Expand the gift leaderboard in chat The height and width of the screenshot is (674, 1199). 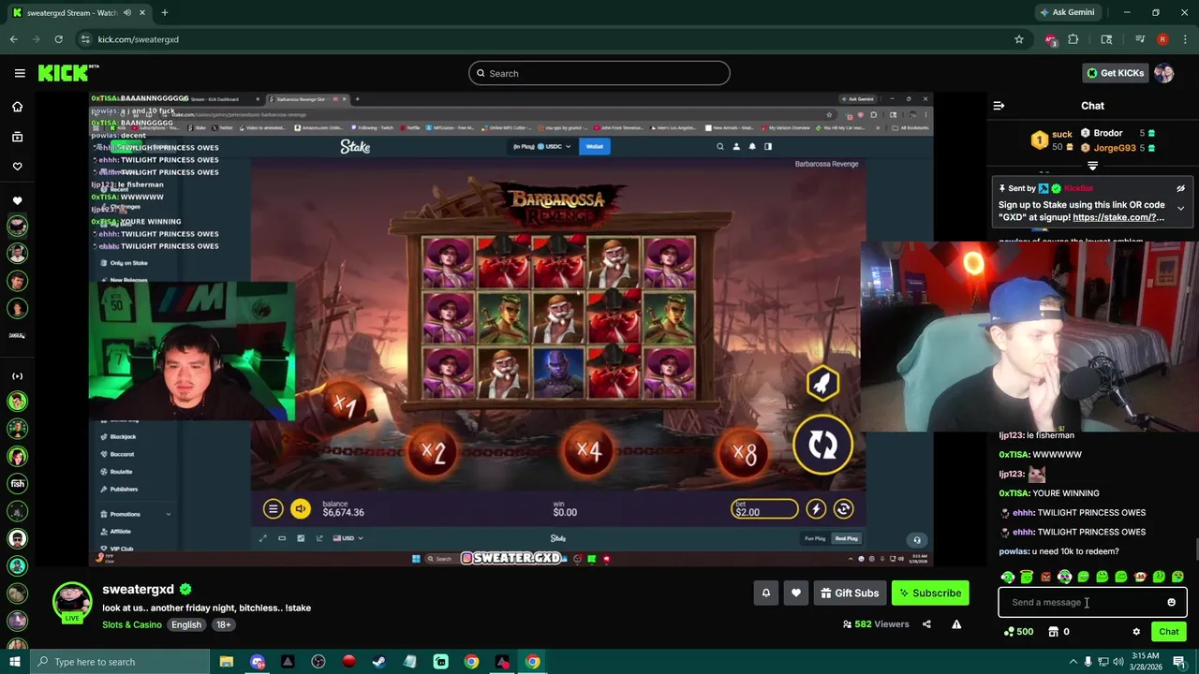coord(1092,166)
